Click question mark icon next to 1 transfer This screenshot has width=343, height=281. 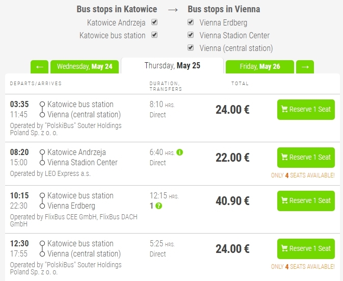pos(159,206)
